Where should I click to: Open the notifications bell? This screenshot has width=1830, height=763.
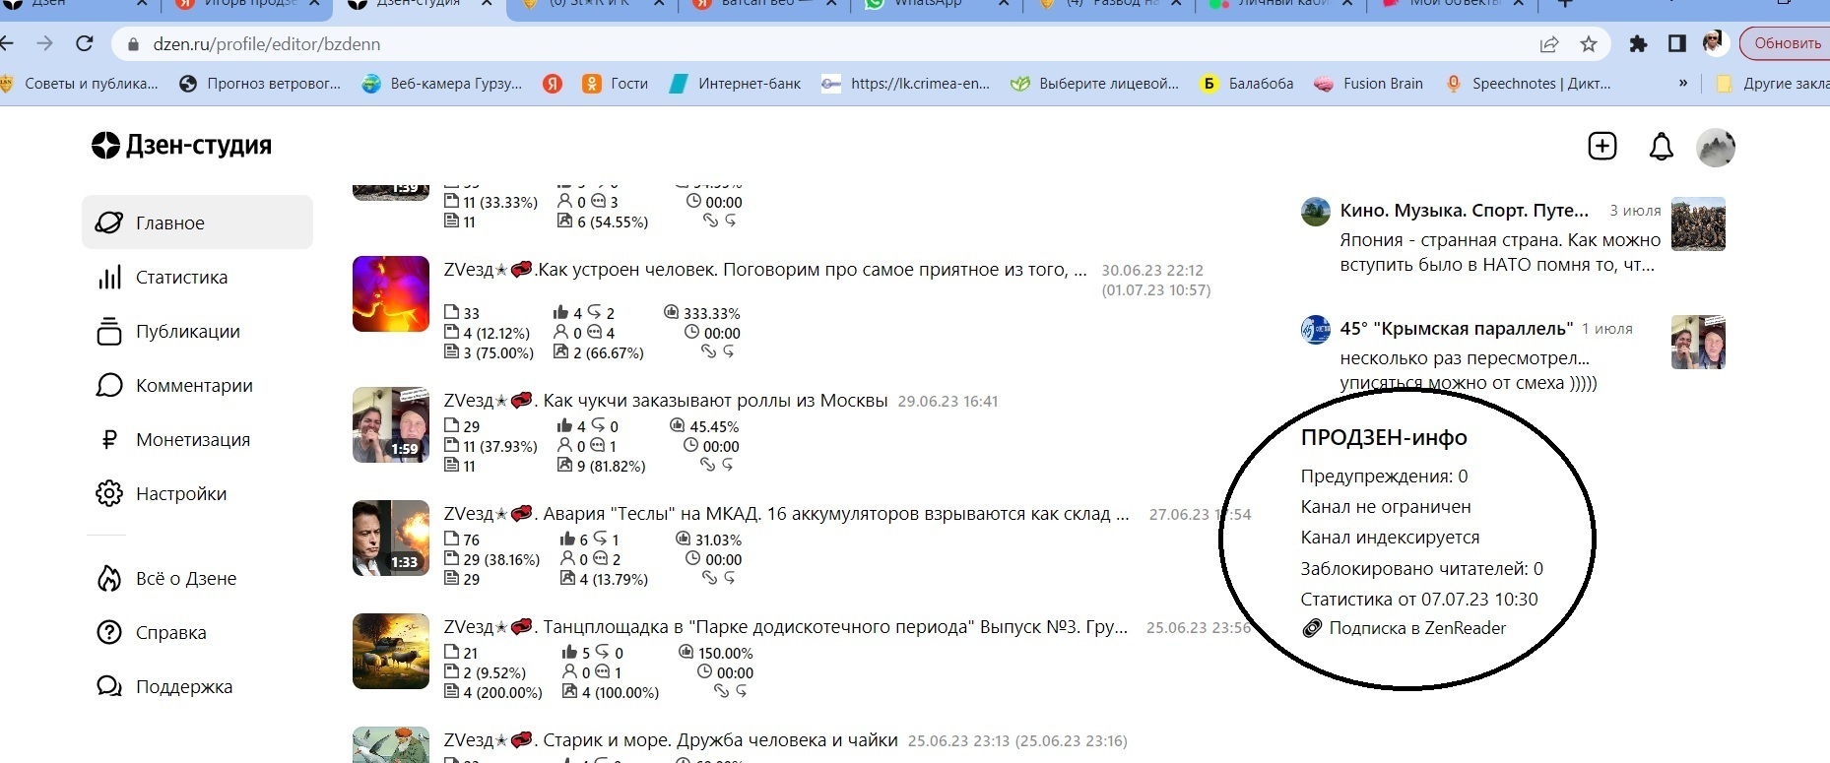[x=1661, y=147]
